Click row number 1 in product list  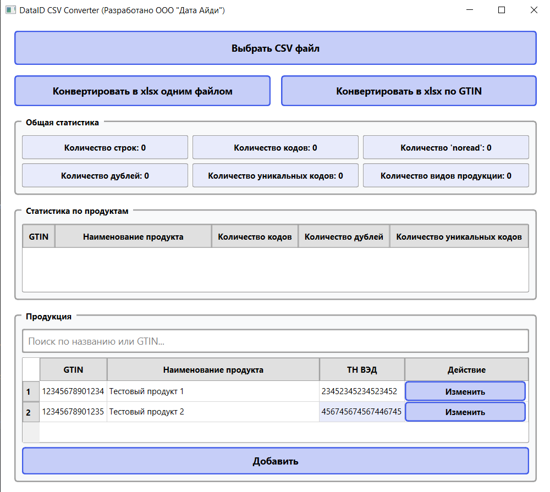pyautogui.click(x=31, y=391)
